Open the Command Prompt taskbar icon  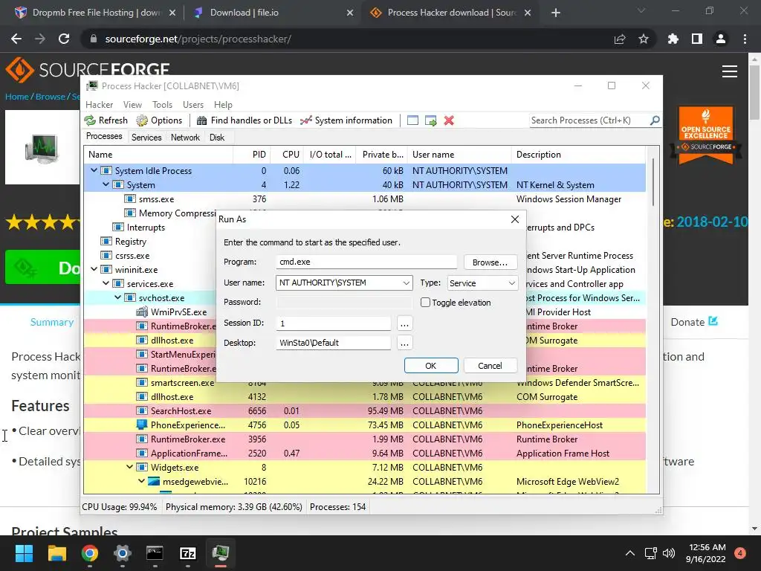point(155,553)
